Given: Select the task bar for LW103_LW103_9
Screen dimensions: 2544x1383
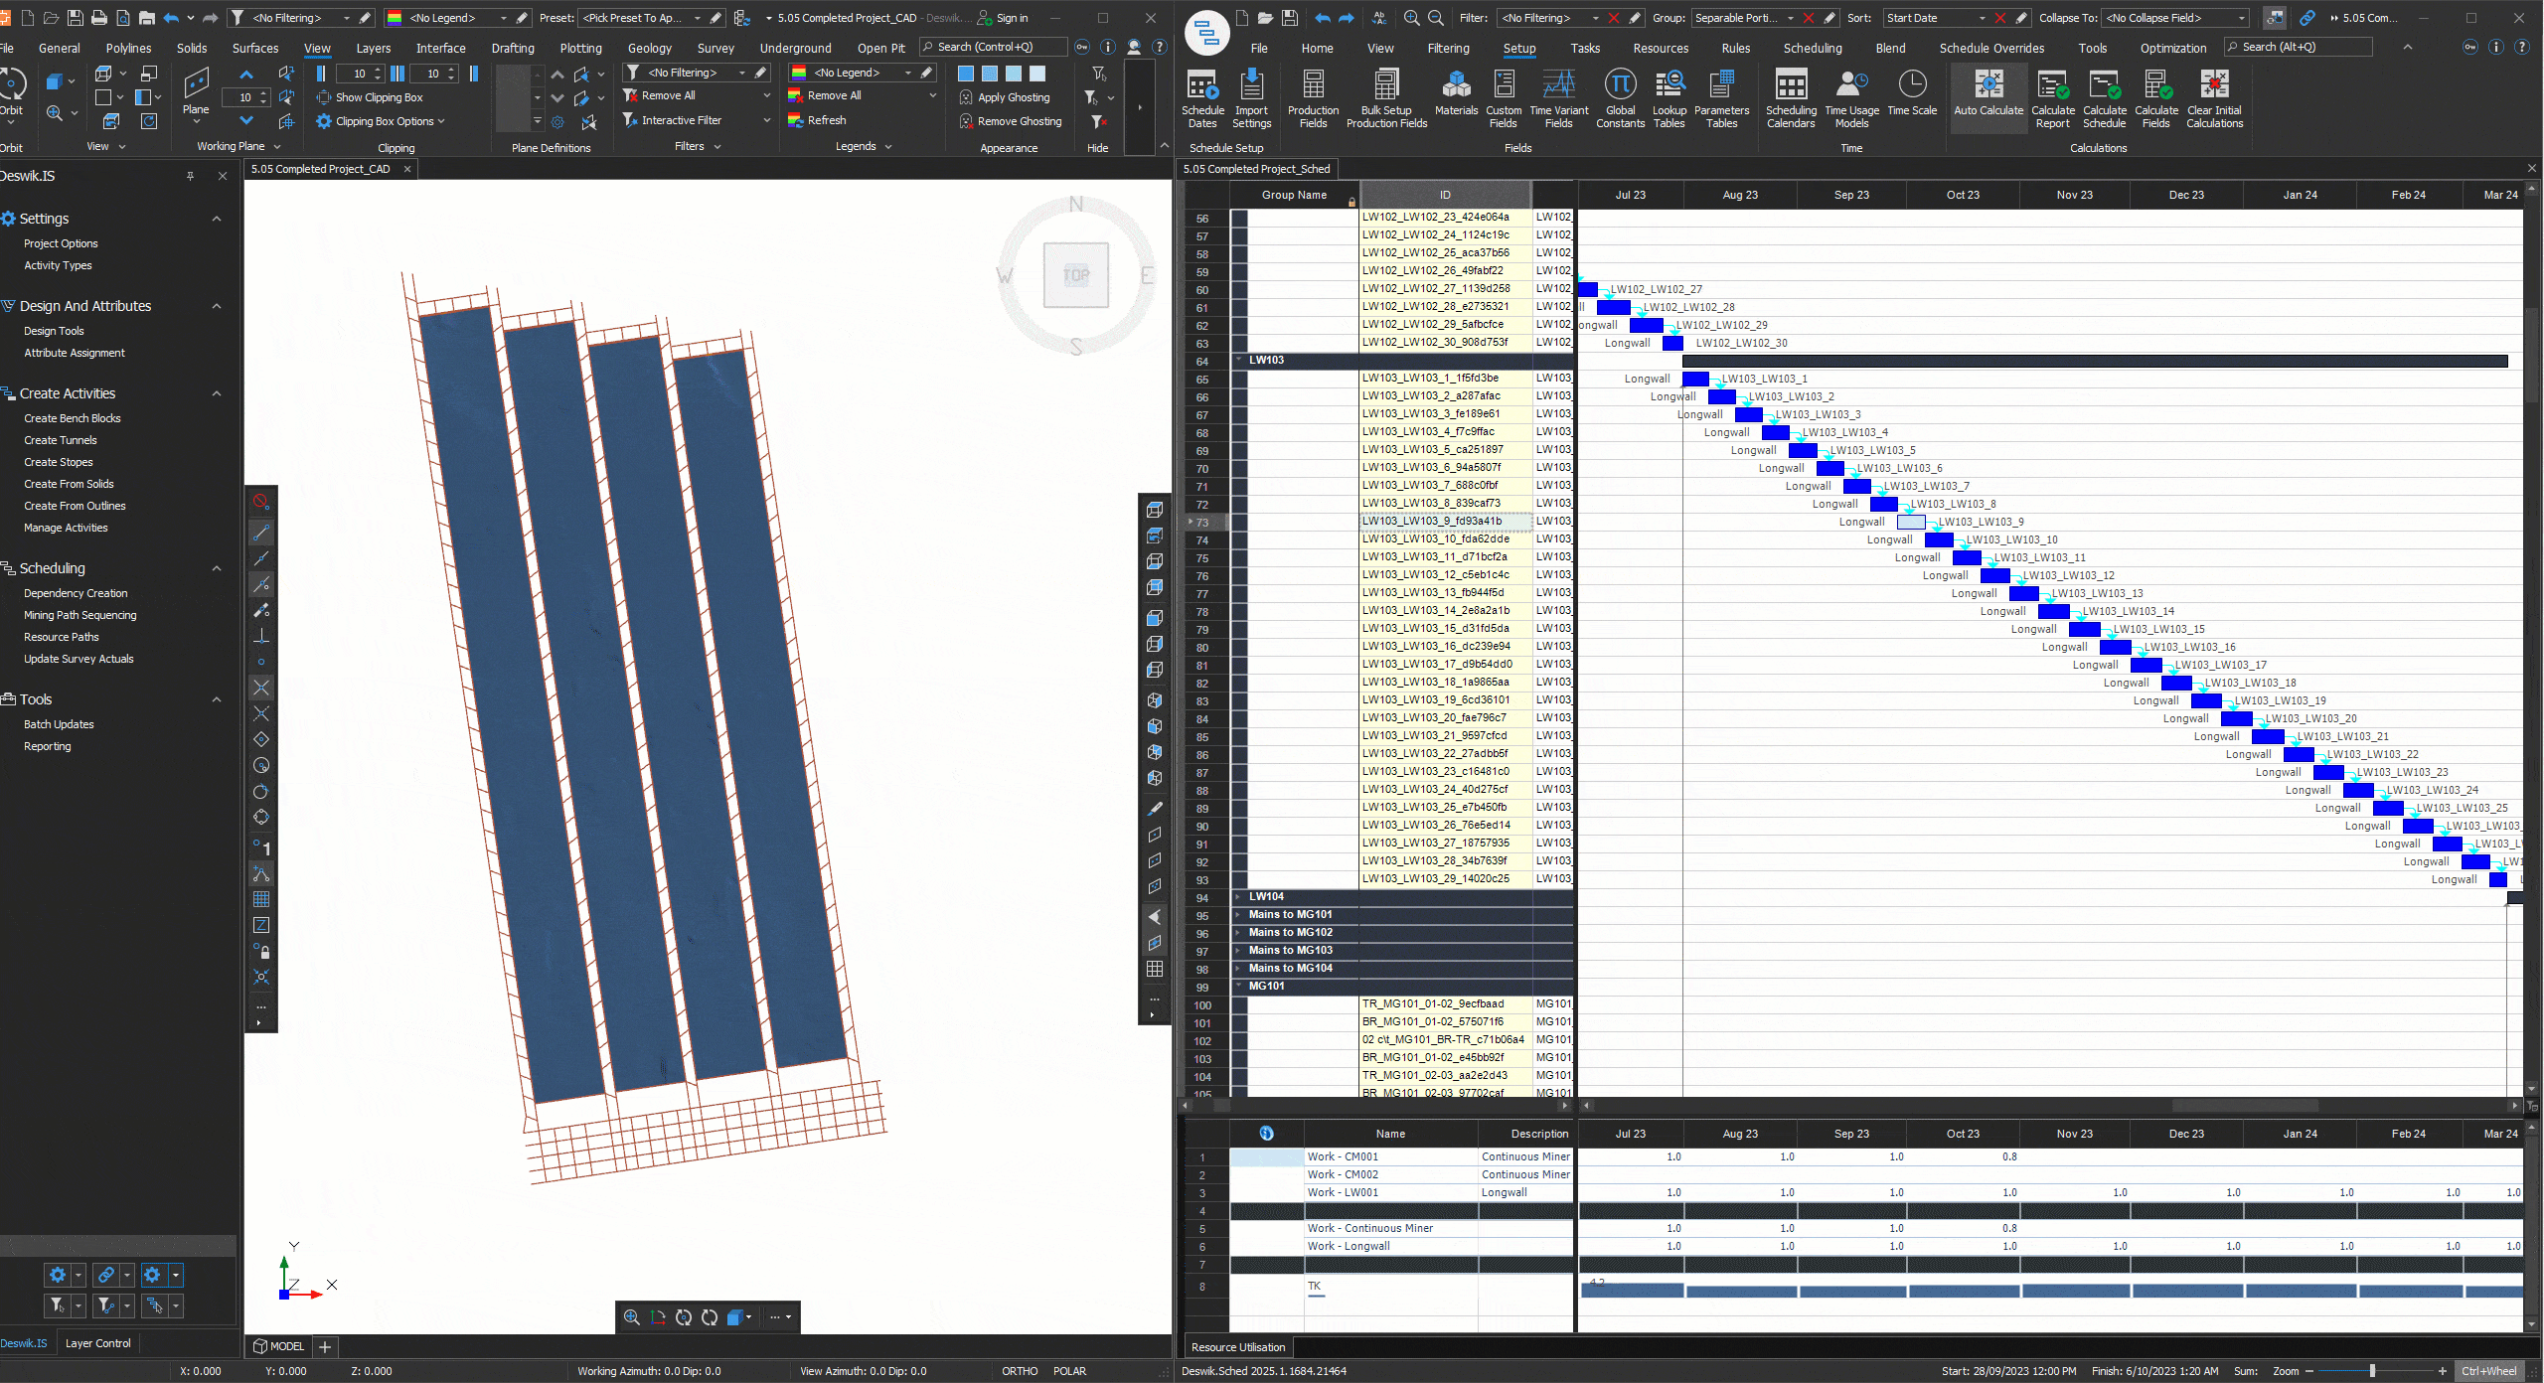Looking at the screenshot, I should (1911, 522).
